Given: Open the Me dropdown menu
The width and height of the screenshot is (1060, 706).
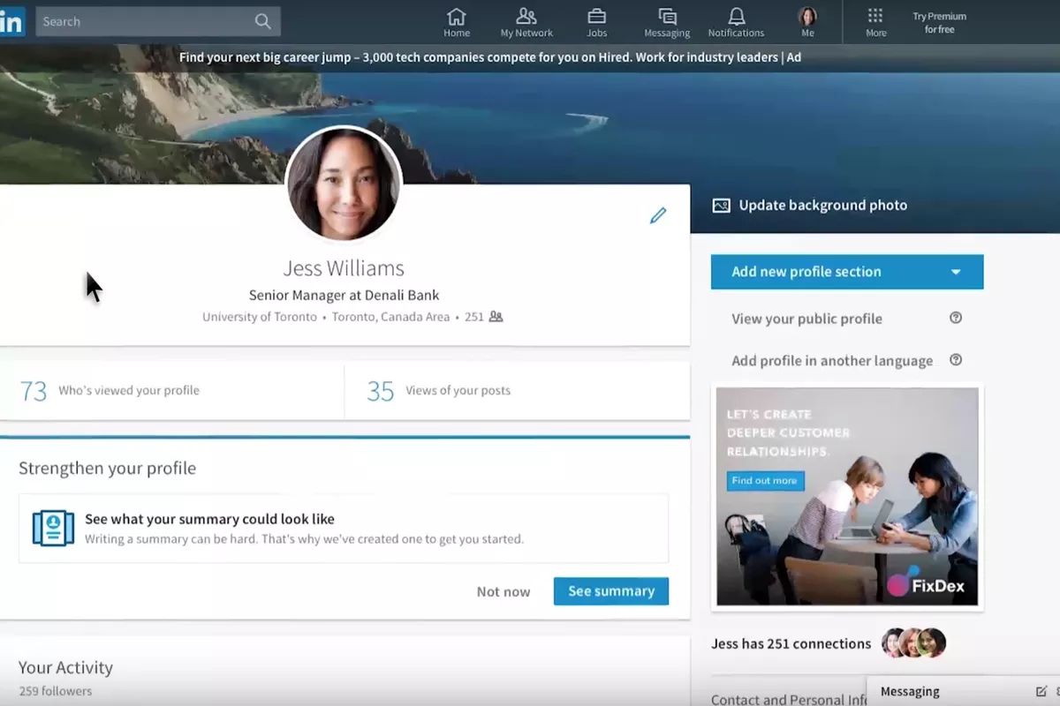Looking at the screenshot, I should tap(807, 16).
